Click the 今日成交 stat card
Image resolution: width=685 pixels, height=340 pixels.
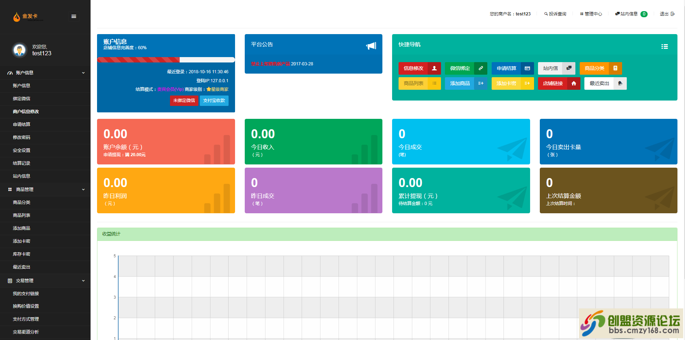pyautogui.click(x=461, y=141)
